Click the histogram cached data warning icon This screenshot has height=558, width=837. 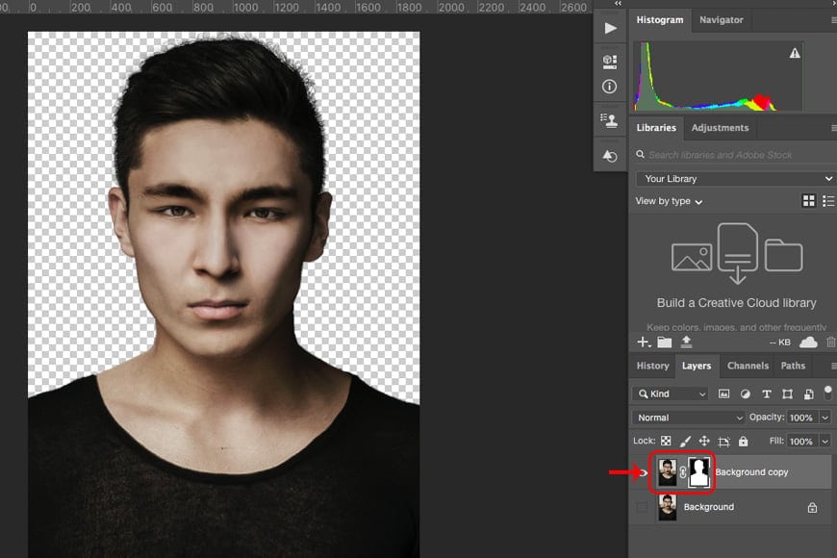pos(795,53)
